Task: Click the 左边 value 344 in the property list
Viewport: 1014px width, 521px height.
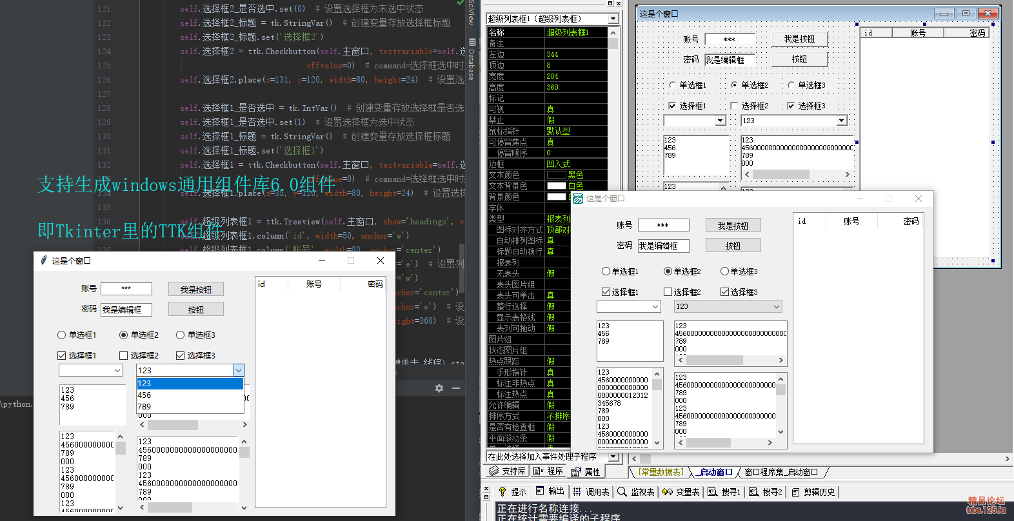Action: pos(576,54)
